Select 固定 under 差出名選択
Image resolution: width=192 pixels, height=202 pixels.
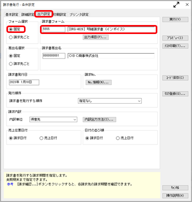point(15,56)
